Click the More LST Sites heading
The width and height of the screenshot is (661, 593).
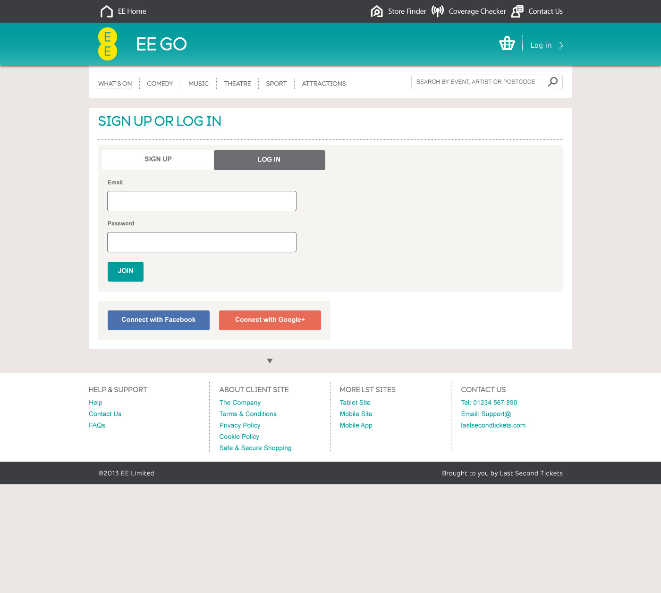coord(368,390)
